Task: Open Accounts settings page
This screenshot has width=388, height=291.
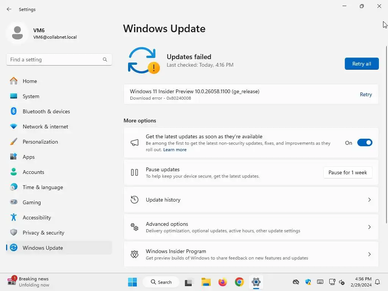Action: [x=59, y=172]
